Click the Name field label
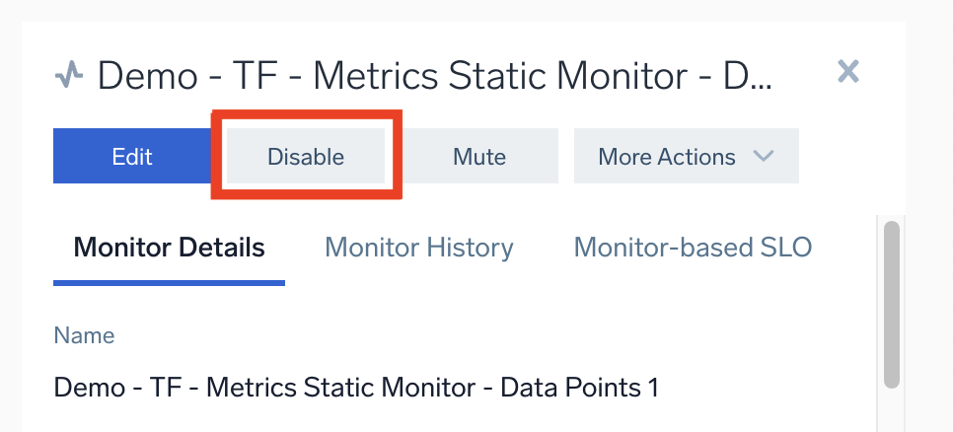This screenshot has width=953, height=432. click(x=84, y=335)
